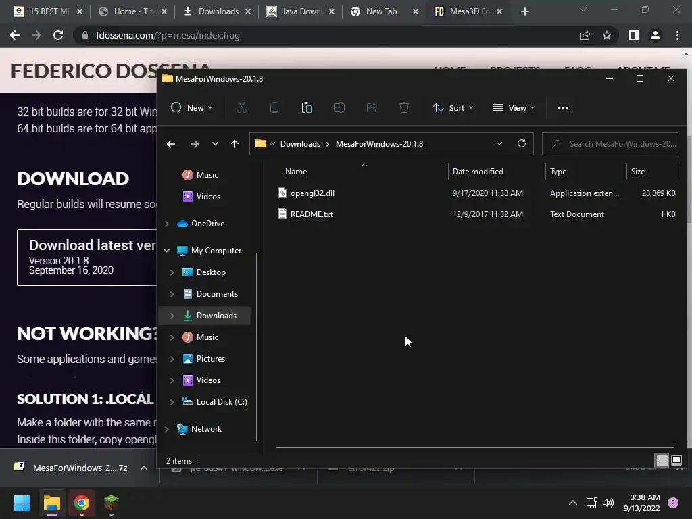Click the Rename icon in Explorer toolbar

(339, 107)
